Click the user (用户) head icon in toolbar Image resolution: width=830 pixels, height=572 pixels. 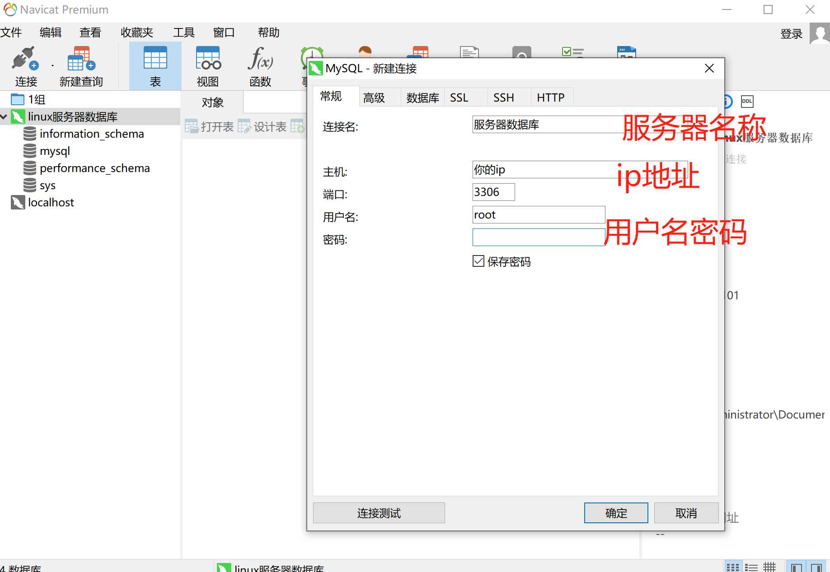[x=365, y=51]
